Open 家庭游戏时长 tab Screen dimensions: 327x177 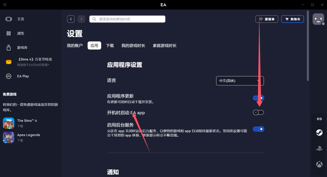tap(164, 45)
